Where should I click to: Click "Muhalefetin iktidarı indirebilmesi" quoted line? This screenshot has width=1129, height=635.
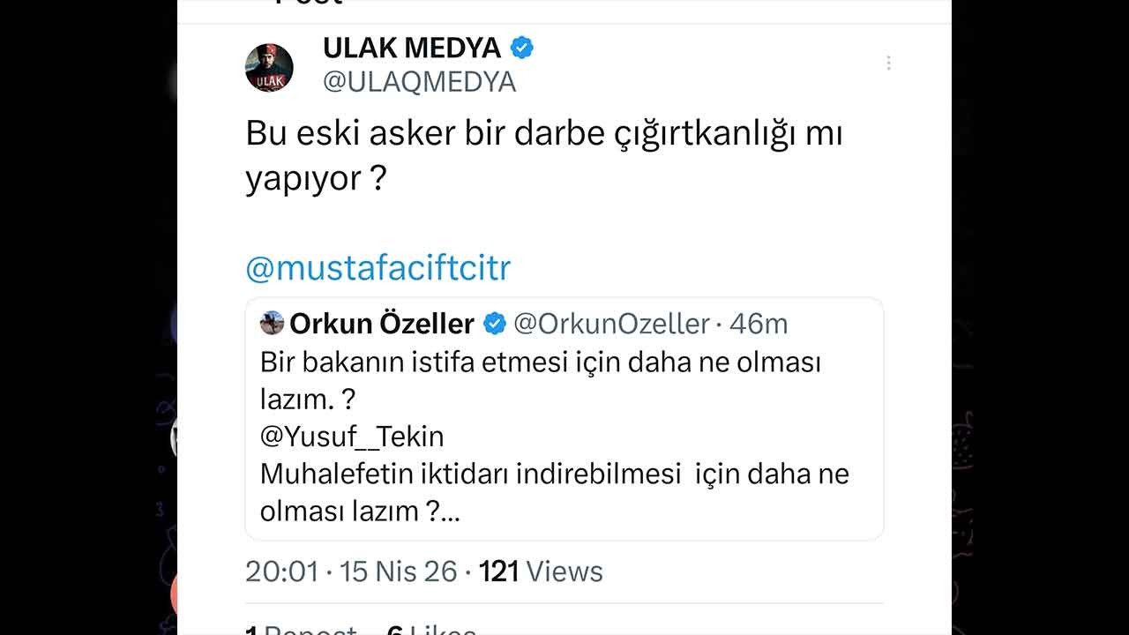(471, 474)
